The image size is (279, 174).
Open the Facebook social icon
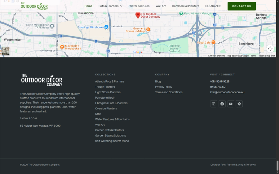tap(222, 104)
